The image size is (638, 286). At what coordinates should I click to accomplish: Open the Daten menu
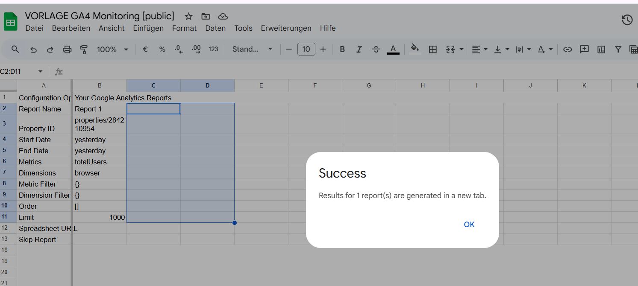tap(215, 28)
